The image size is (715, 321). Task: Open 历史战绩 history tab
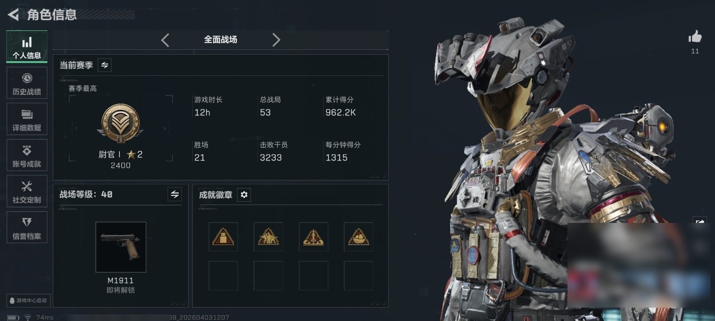(27, 83)
